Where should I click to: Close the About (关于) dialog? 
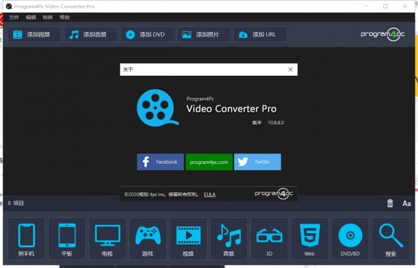[291, 69]
